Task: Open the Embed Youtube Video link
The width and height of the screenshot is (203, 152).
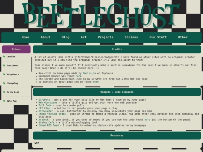Action: click(52, 114)
